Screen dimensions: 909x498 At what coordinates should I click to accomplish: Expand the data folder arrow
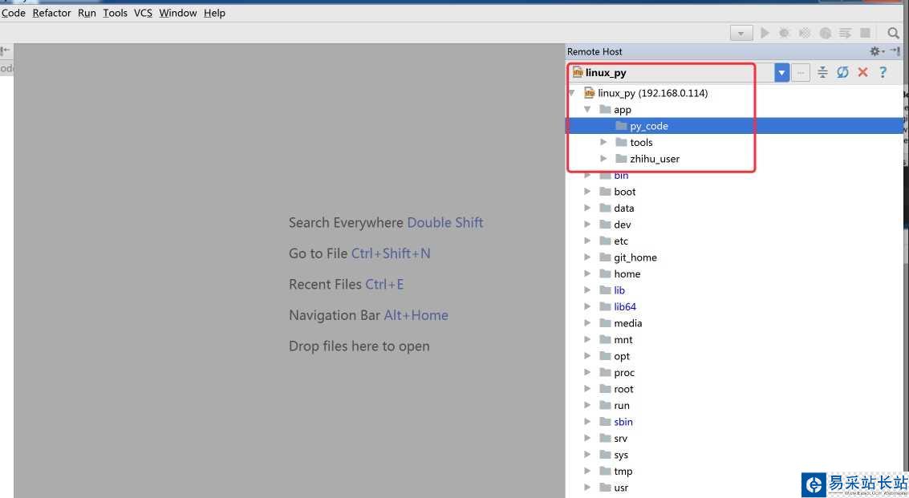[587, 208]
